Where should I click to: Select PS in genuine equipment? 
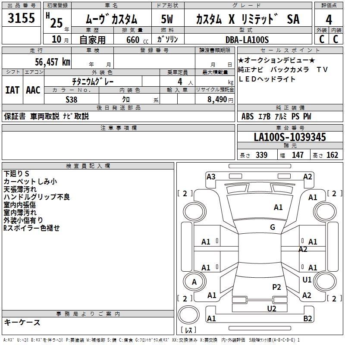pyautogui.click(x=295, y=116)
